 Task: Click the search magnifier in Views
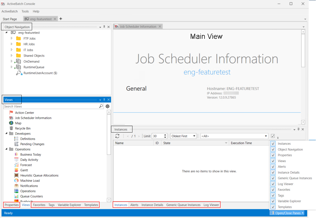point(101,106)
